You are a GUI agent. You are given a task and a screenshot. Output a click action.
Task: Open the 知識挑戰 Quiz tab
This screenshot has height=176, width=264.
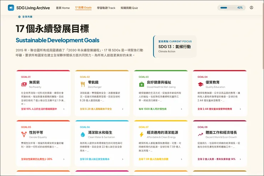click(129, 8)
